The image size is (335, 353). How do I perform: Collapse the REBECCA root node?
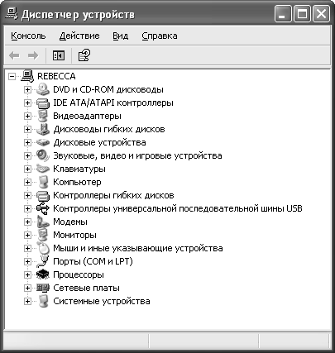[x=12, y=76]
